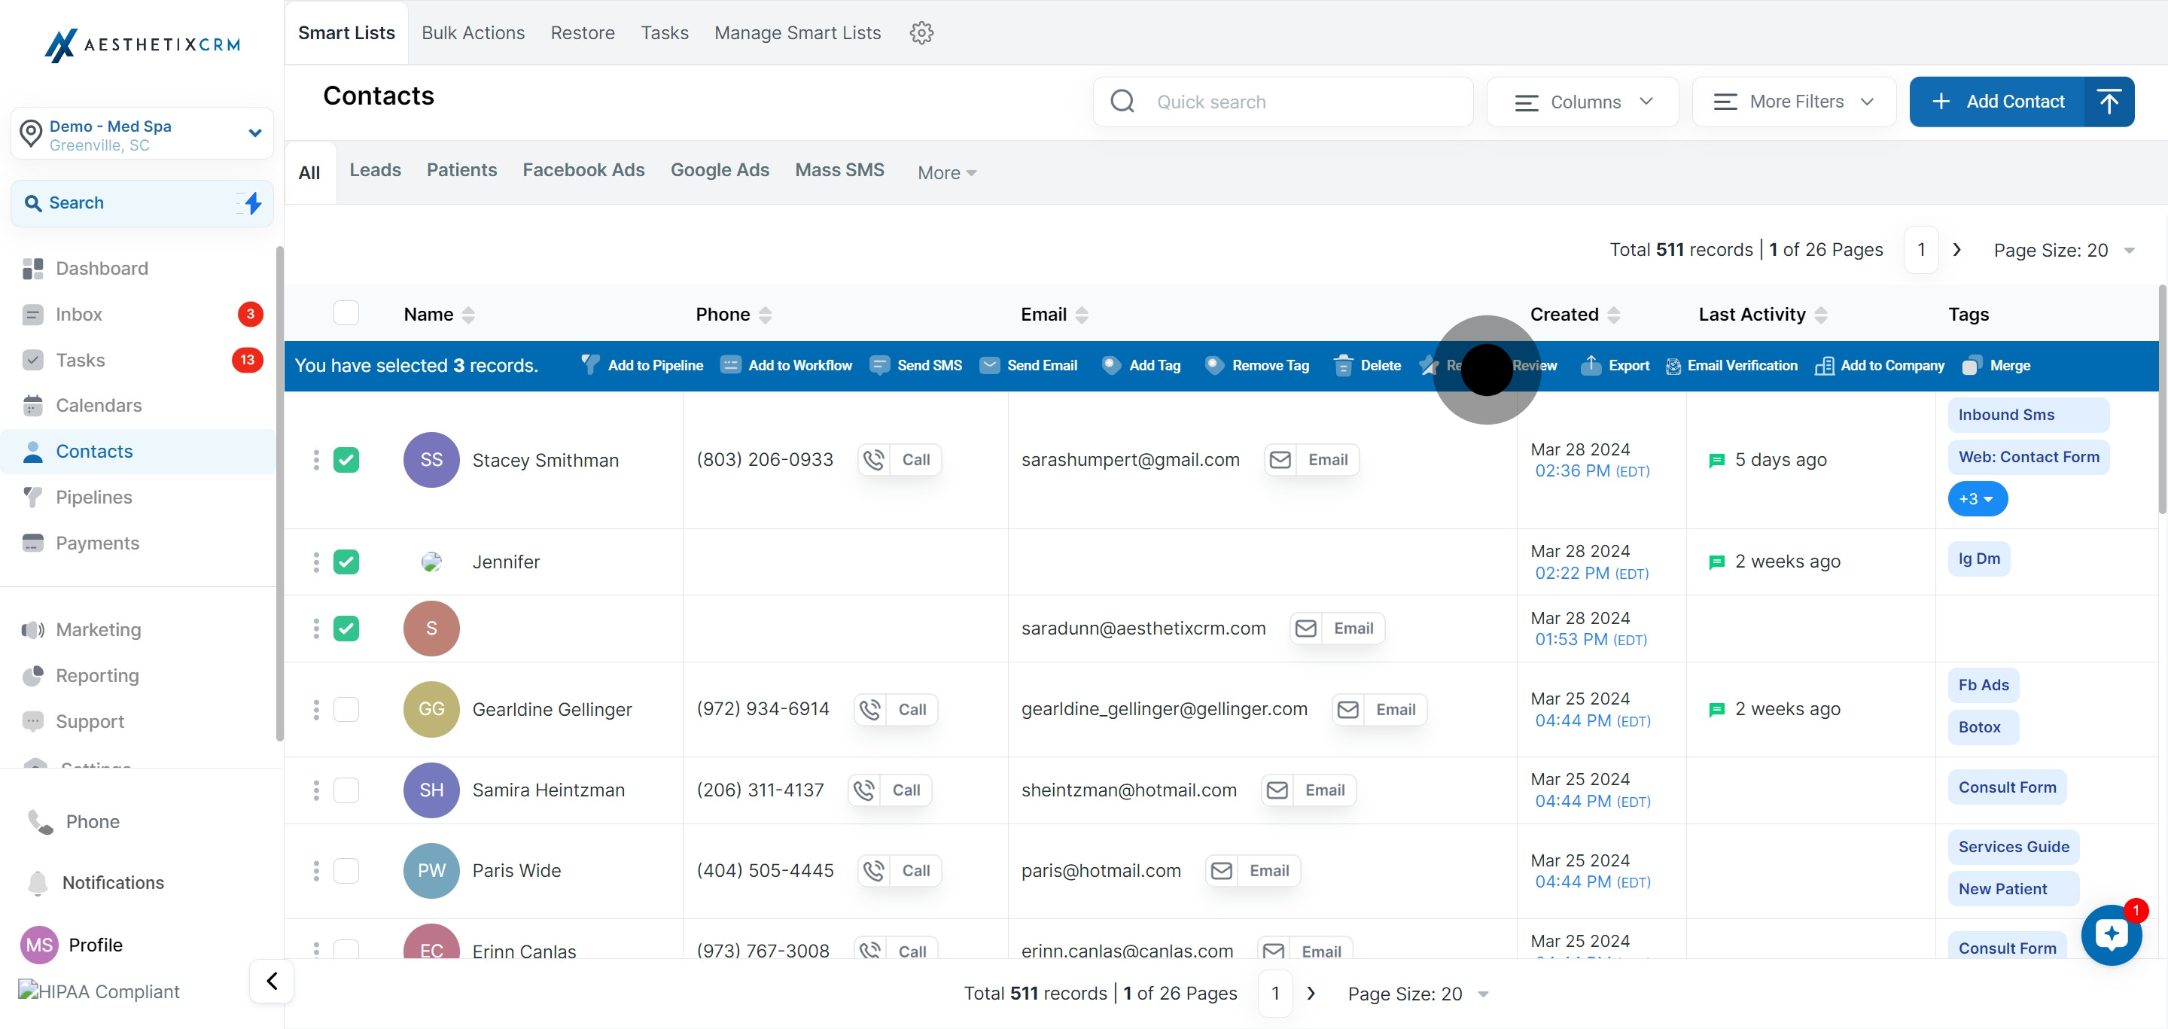Screen dimensions: 2168x1029
Task: Open Pipelines in the sidebar
Action: [x=93, y=498]
